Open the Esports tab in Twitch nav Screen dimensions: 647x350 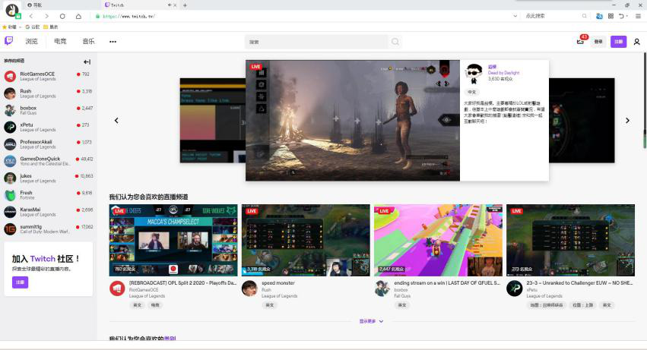(60, 41)
